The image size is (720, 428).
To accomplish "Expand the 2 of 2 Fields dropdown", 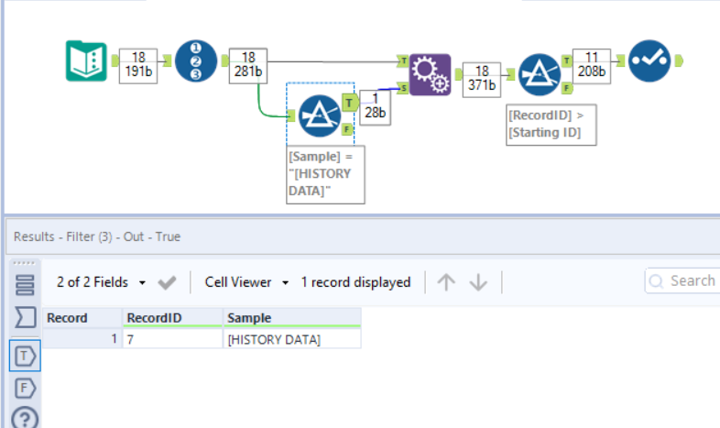I will [101, 282].
